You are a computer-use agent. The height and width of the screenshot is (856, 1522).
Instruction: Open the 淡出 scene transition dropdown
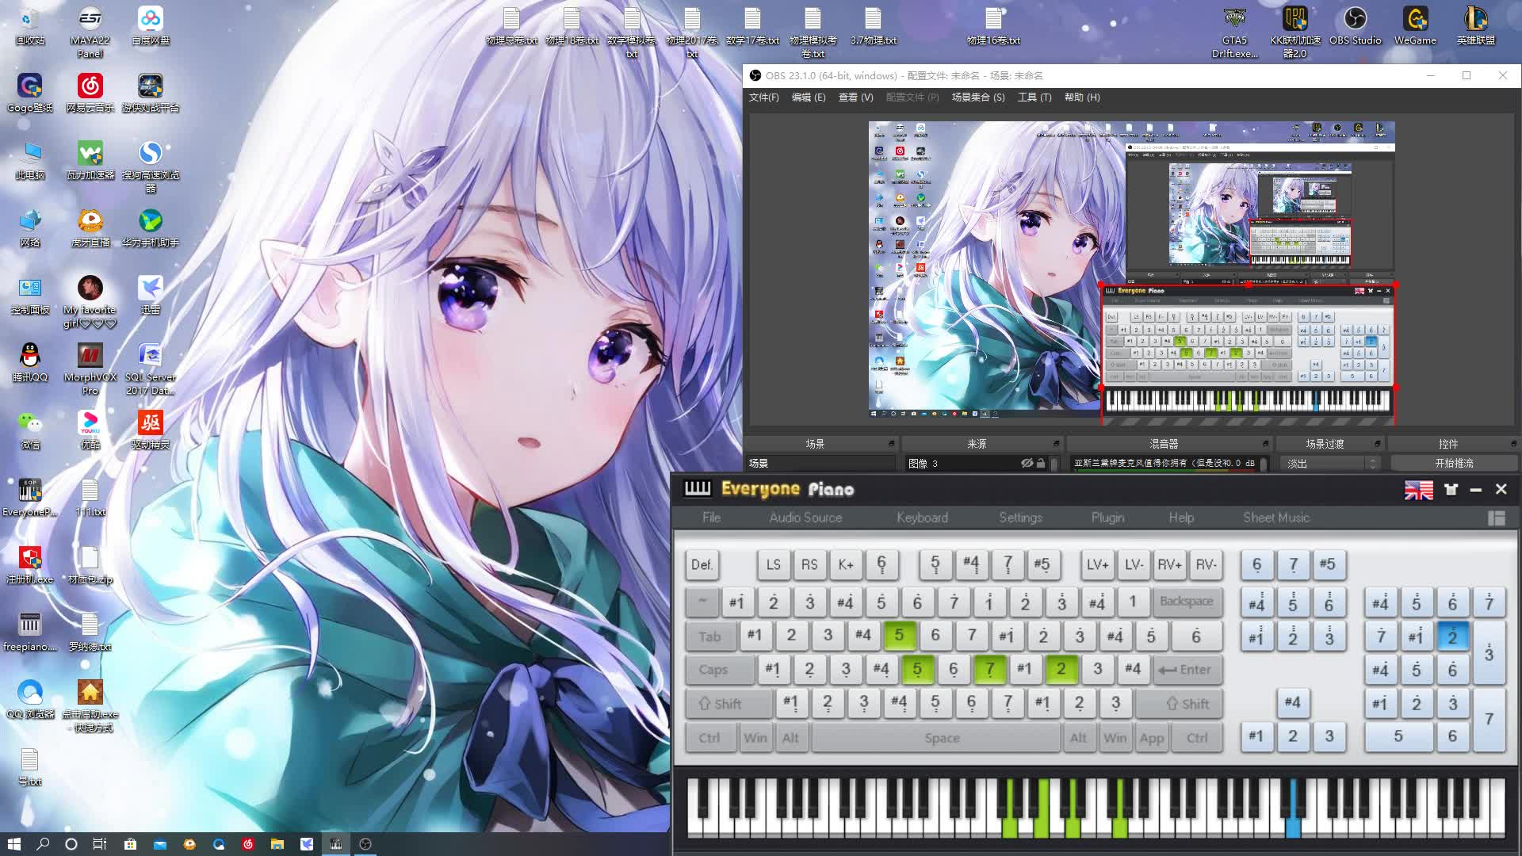pyautogui.click(x=1330, y=464)
